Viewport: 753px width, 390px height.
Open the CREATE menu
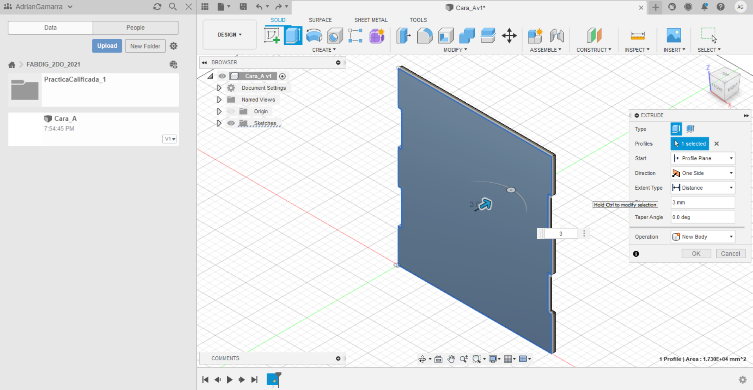coord(324,50)
